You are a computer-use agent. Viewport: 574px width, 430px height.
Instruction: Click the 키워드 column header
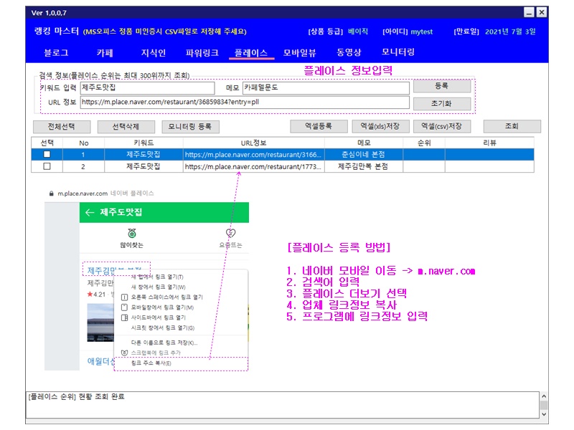coord(143,143)
